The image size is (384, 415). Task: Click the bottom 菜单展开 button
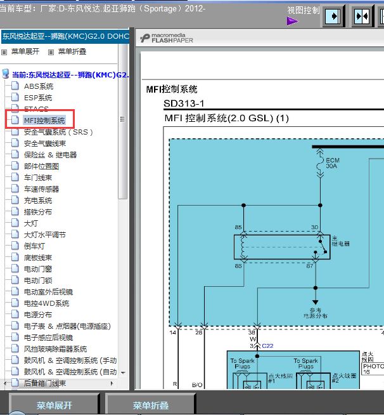54,404
